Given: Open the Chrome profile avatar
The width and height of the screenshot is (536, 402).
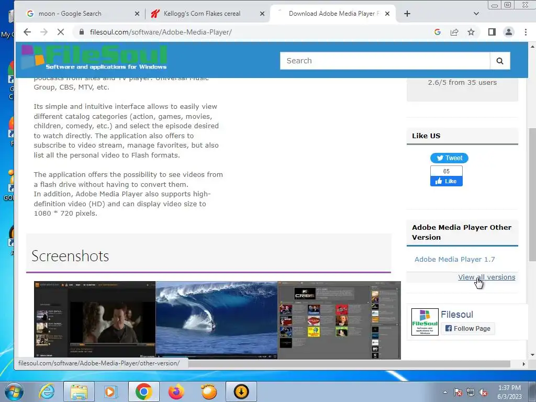Looking at the screenshot, I should tap(509, 32).
